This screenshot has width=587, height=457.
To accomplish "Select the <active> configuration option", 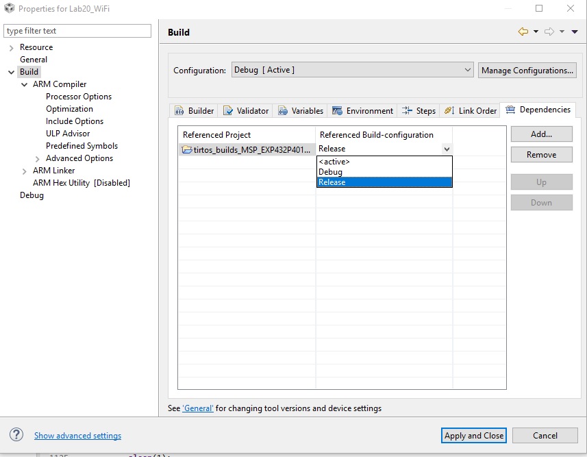I will point(334,162).
